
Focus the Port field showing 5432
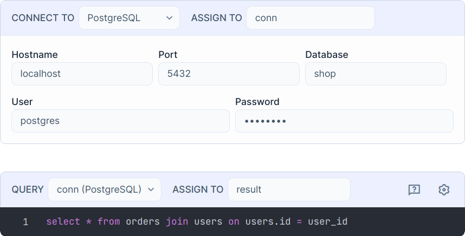tap(229, 74)
